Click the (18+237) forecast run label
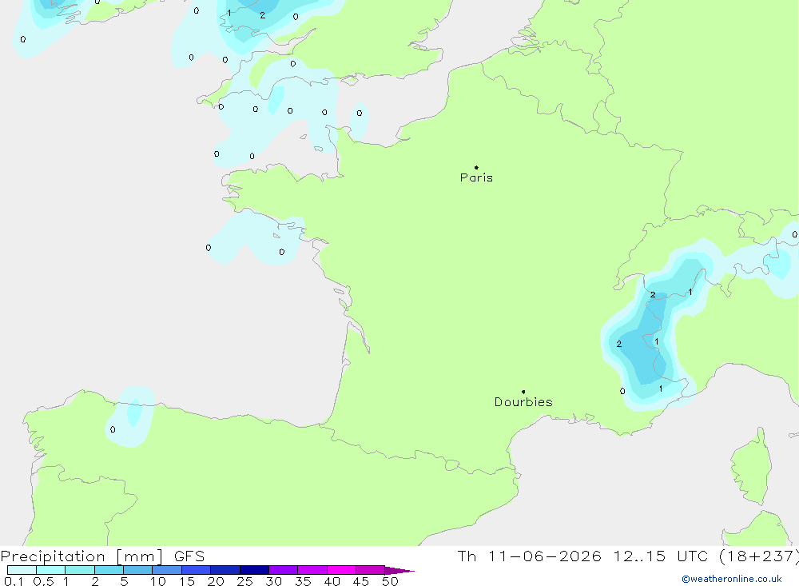 click(x=757, y=556)
